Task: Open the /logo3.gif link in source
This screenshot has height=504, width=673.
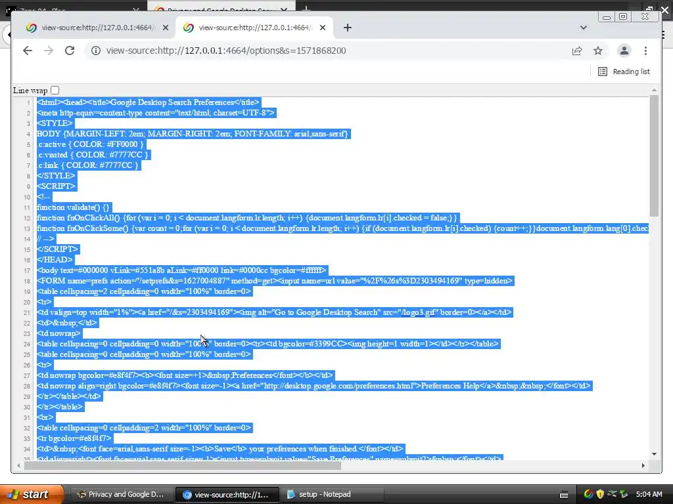Action: pyautogui.click(x=418, y=312)
